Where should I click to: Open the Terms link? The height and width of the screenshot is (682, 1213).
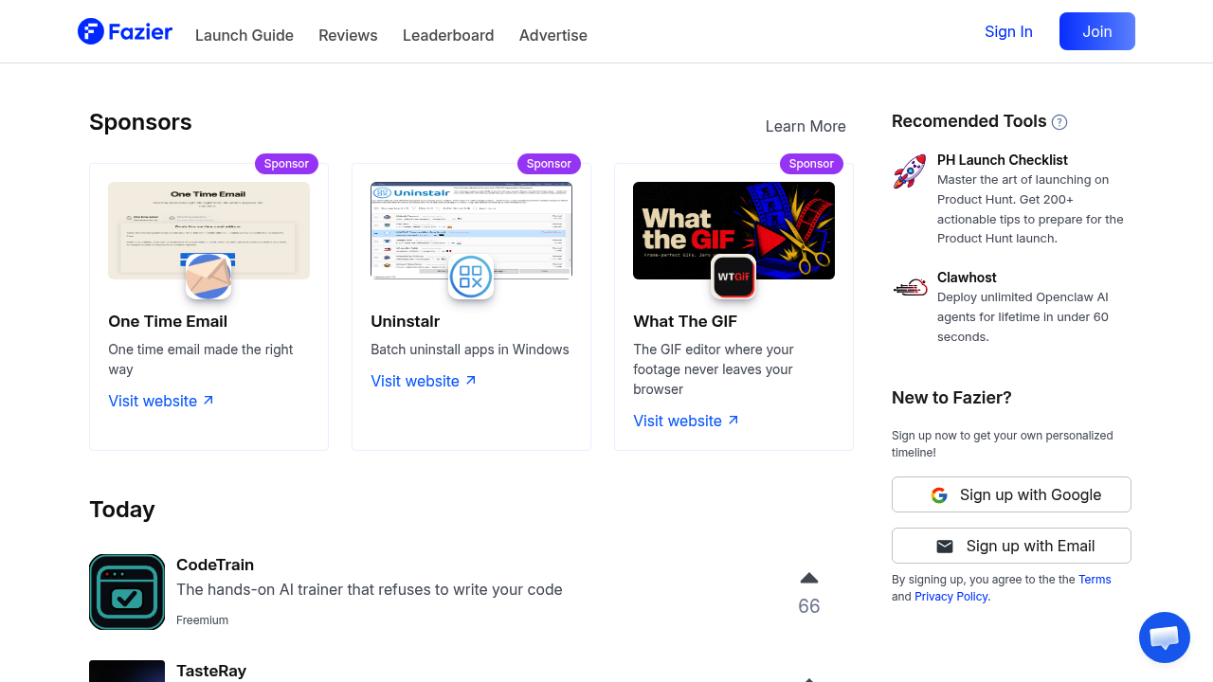point(1095,580)
